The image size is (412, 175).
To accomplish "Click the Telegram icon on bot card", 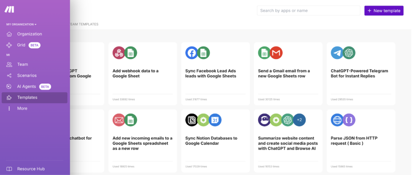I will (337, 53).
